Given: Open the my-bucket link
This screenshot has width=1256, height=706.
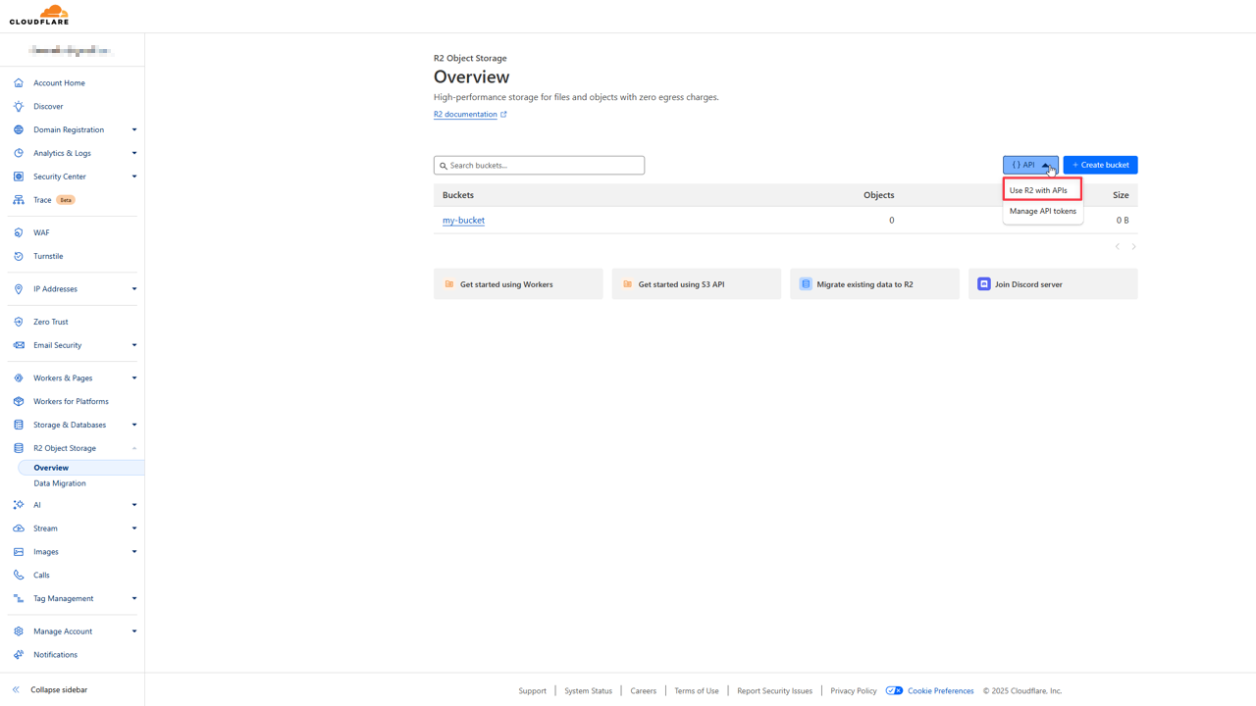Looking at the screenshot, I should [463, 221].
